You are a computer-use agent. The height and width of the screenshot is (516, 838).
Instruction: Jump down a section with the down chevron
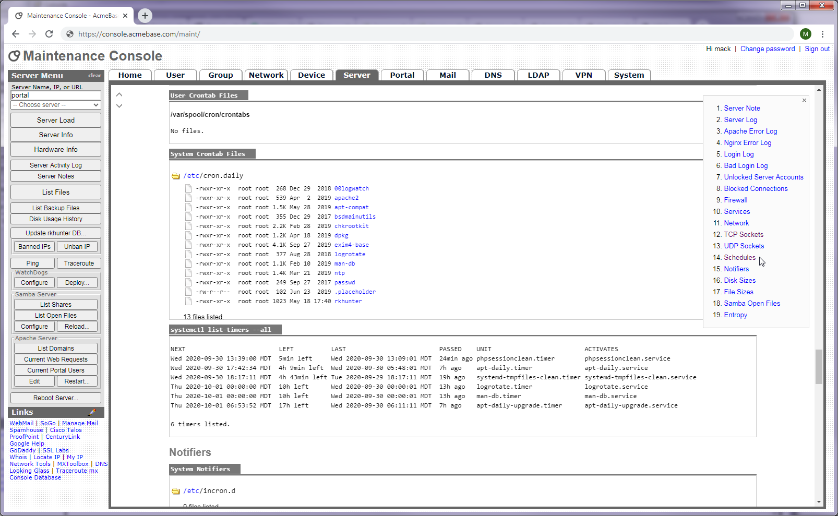tap(119, 105)
